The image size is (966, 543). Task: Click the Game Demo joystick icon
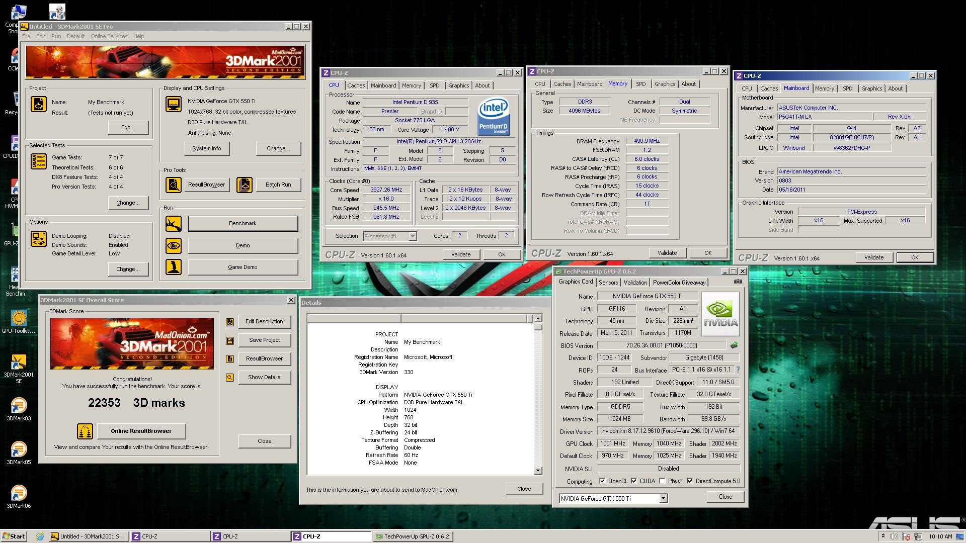pyautogui.click(x=174, y=267)
